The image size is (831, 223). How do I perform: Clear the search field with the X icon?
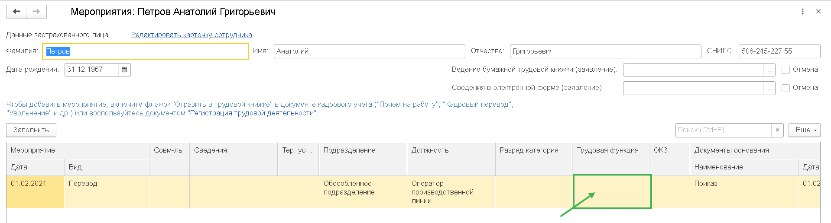point(777,130)
